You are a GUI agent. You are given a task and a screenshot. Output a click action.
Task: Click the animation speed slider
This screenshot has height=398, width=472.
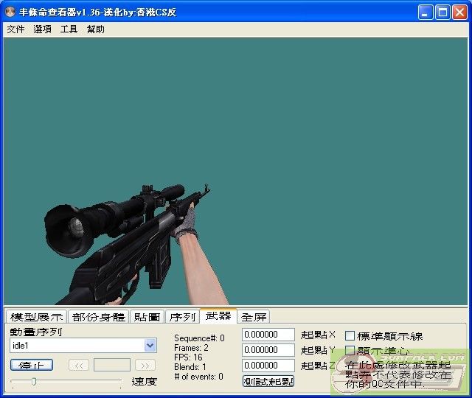(34, 381)
